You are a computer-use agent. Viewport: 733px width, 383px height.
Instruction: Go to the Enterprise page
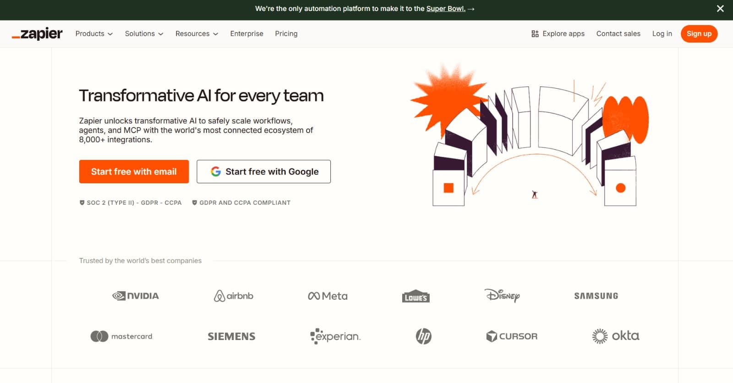[x=246, y=34]
